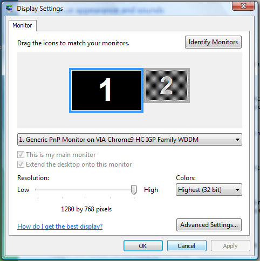Select monitor 2 icon
The width and height of the screenshot is (260, 261).
point(167,85)
